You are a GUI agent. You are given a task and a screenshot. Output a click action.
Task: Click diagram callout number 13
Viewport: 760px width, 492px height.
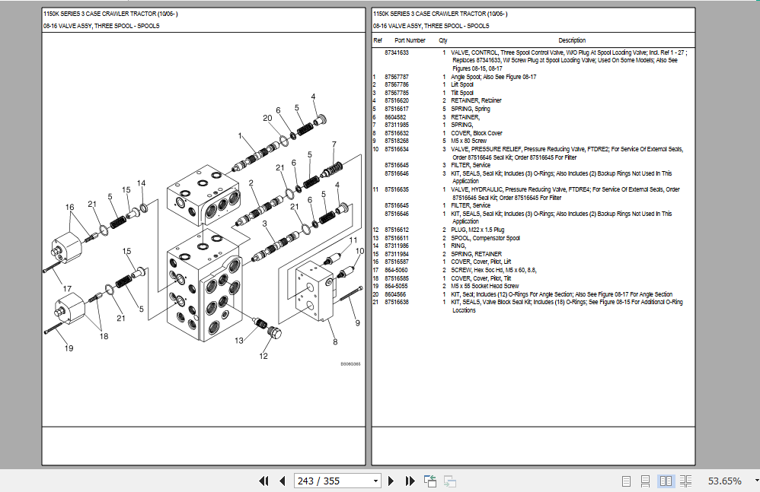click(x=239, y=341)
